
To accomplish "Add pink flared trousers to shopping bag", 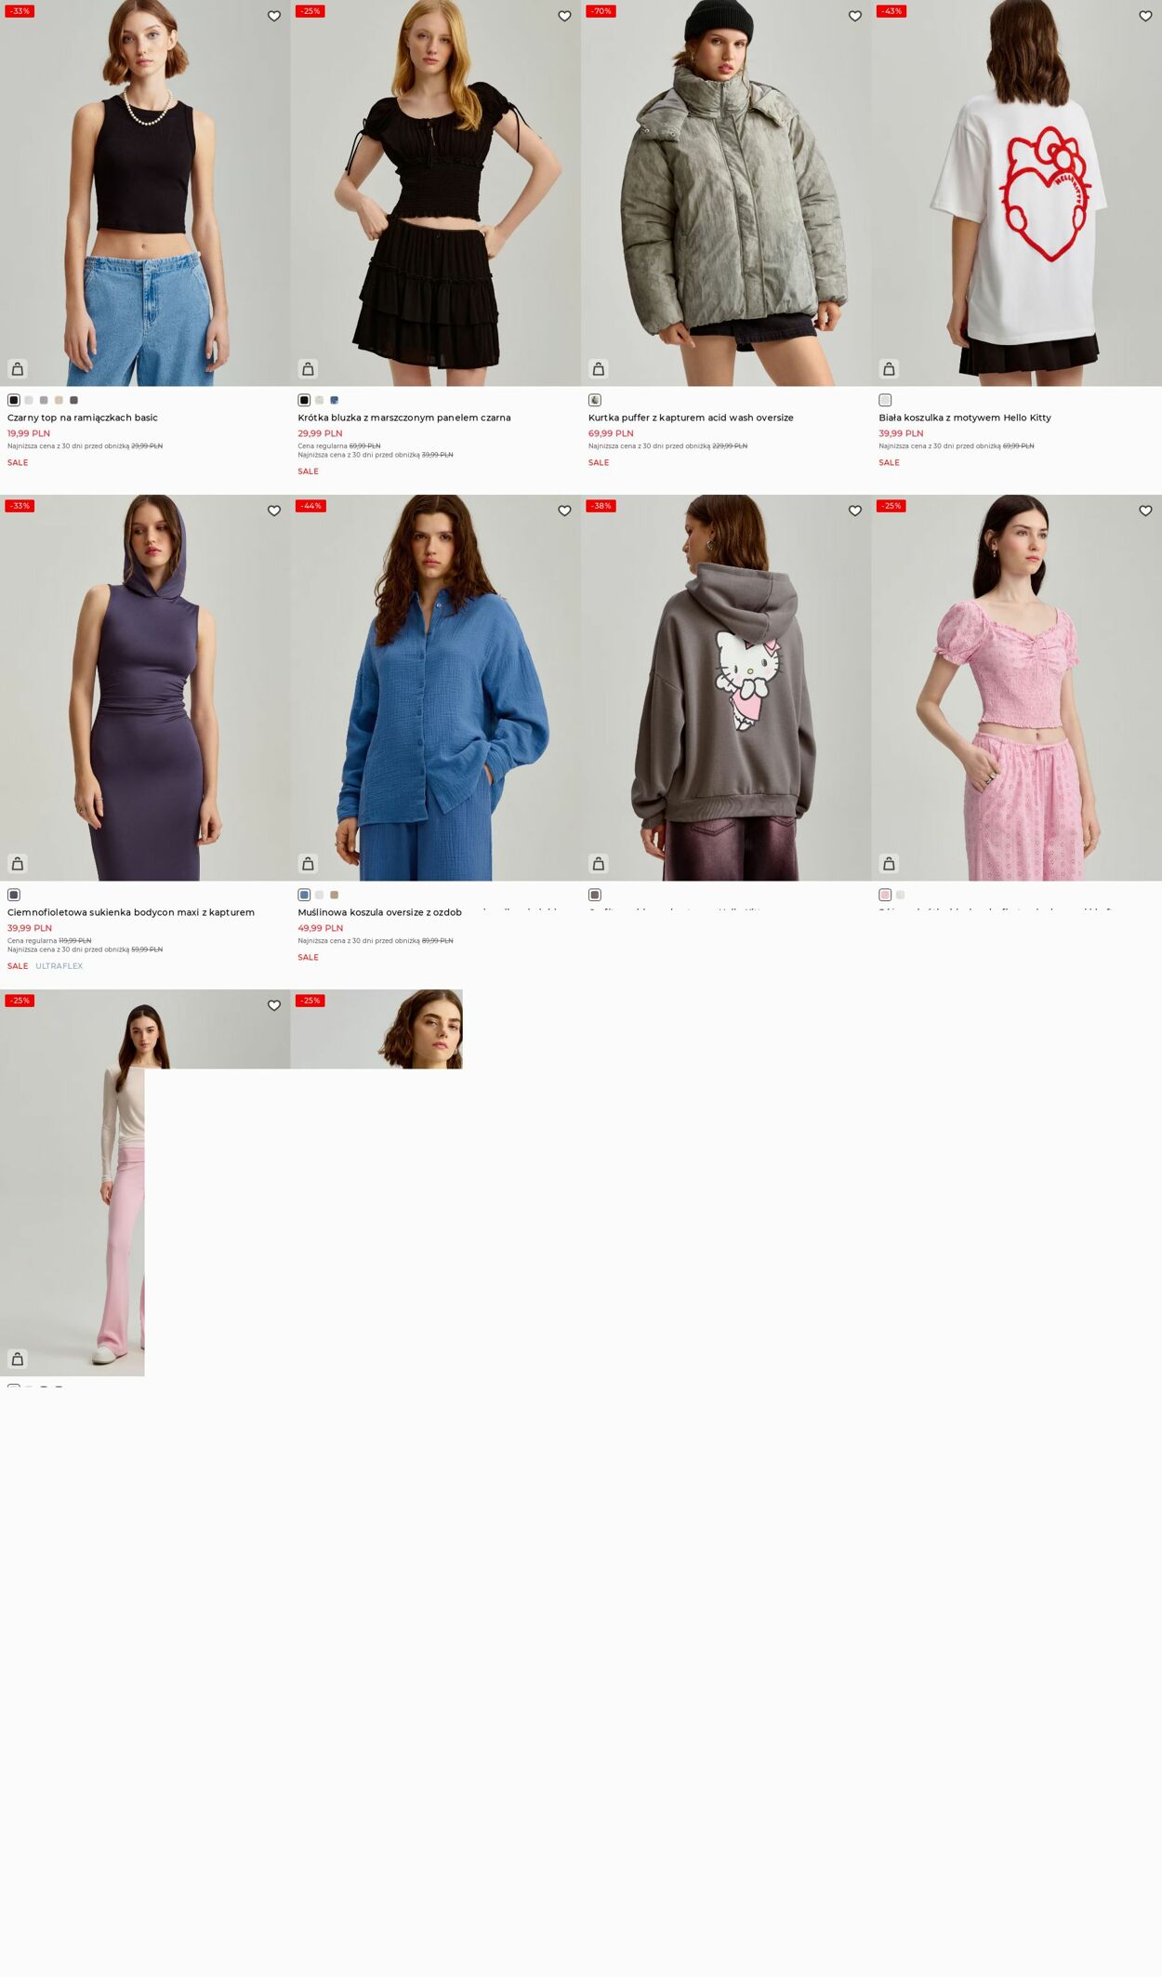I will (x=18, y=1359).
